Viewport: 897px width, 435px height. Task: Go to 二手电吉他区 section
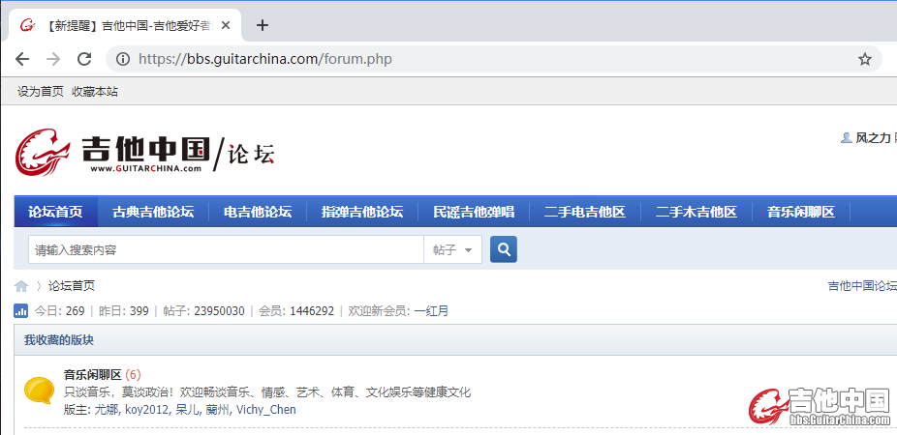585,212
